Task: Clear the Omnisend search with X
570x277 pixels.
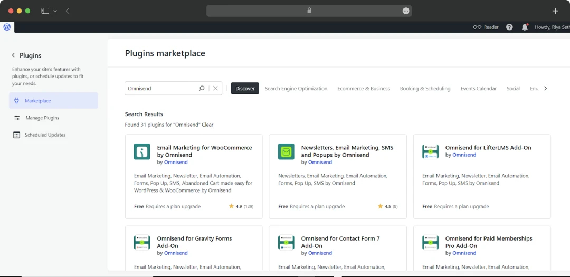Action: click(x=215, y=88)
